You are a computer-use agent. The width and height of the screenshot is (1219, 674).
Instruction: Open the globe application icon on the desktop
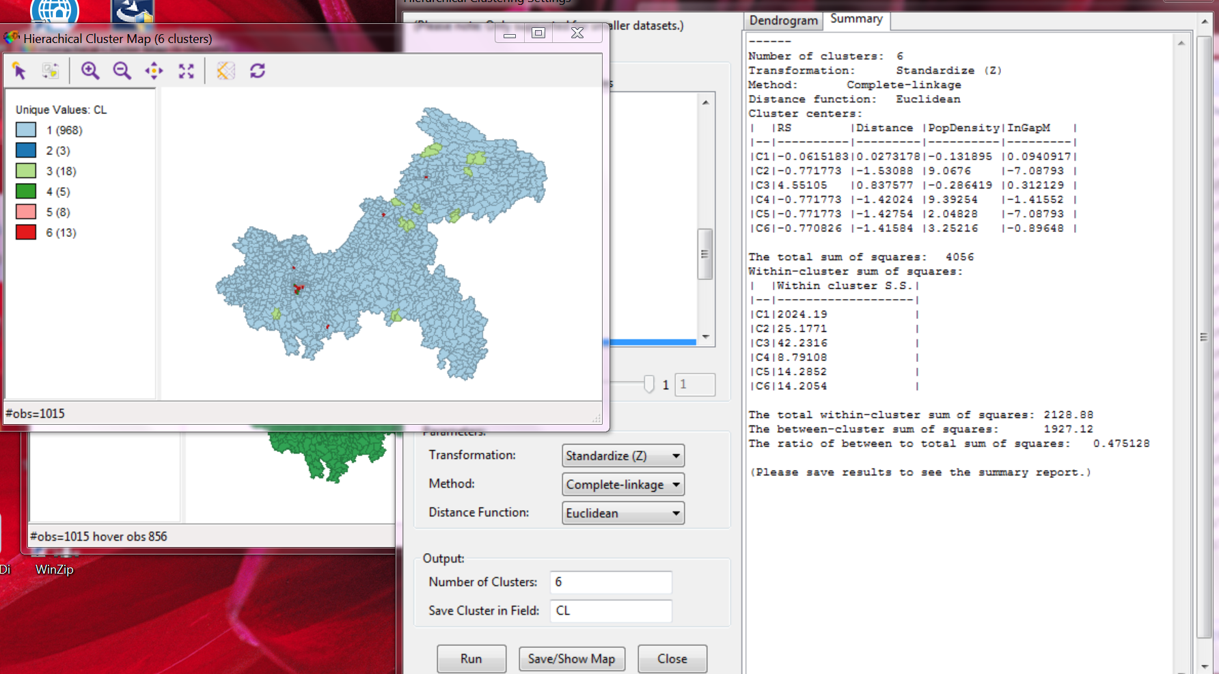click(53, 10)
